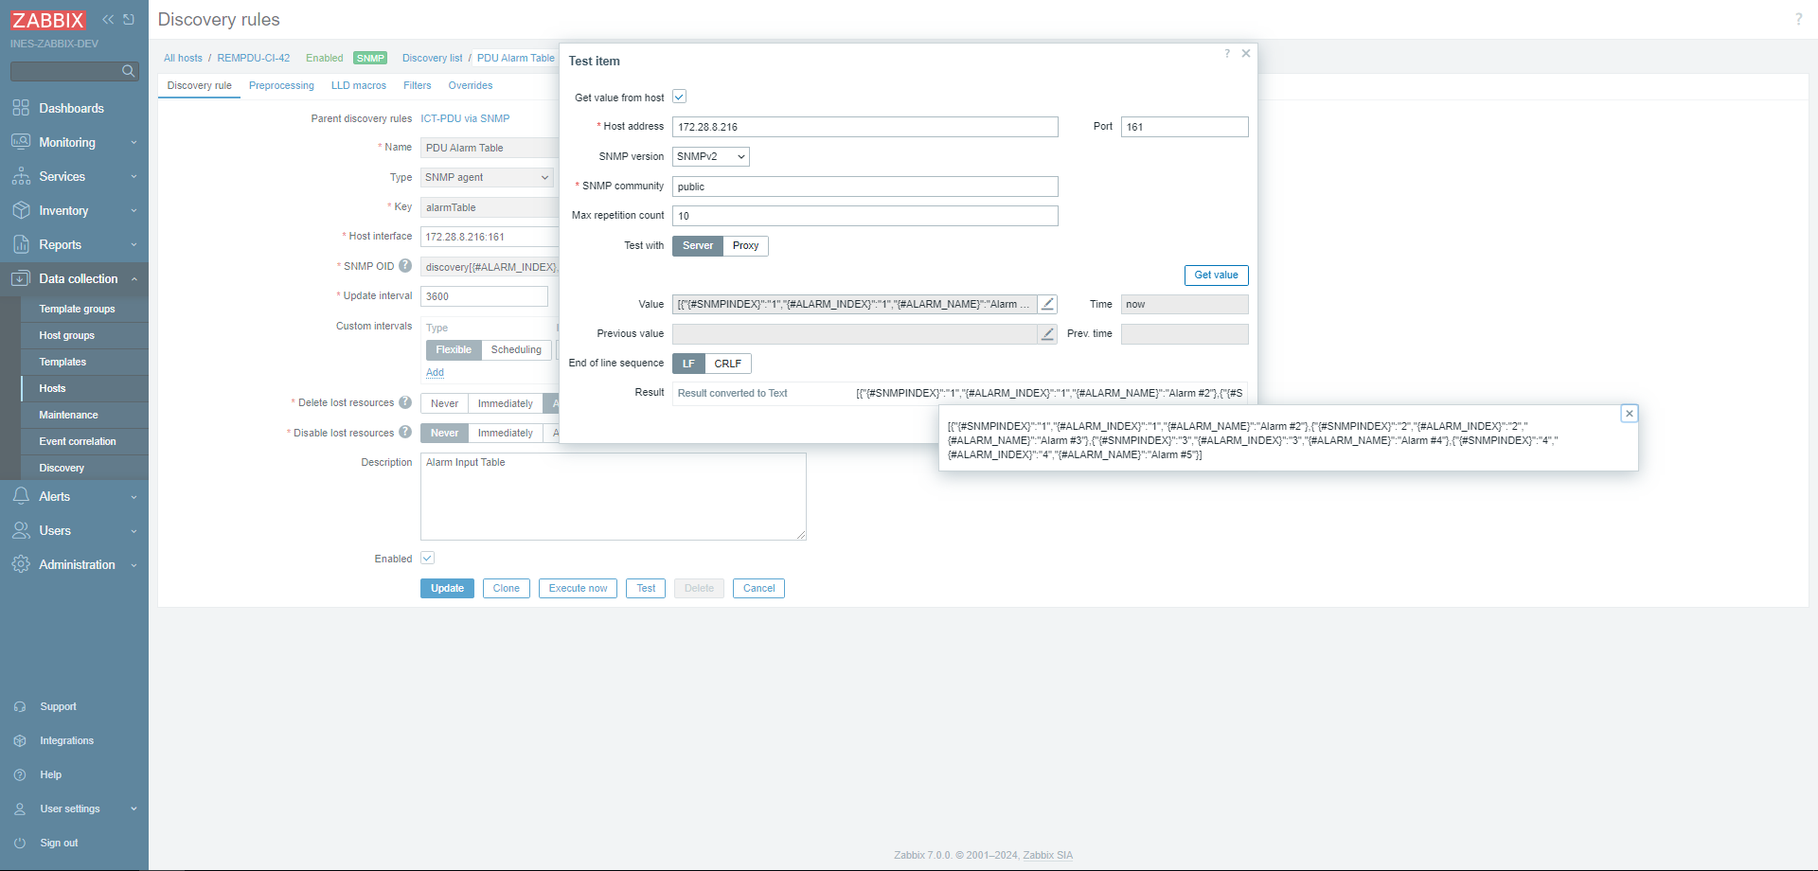
Task: Open the page help icon at top right
Action: point(1798,19)
